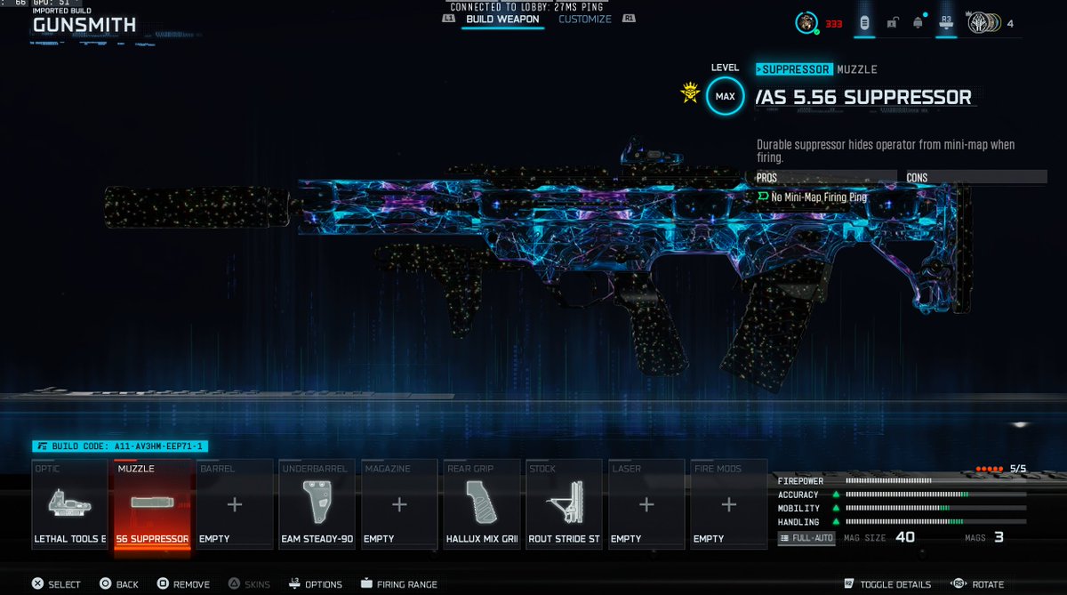The image size is (1067, 595).
Task: Click the Muzzle category label in header
Action: pyautogui.click(x=857, y=69)
